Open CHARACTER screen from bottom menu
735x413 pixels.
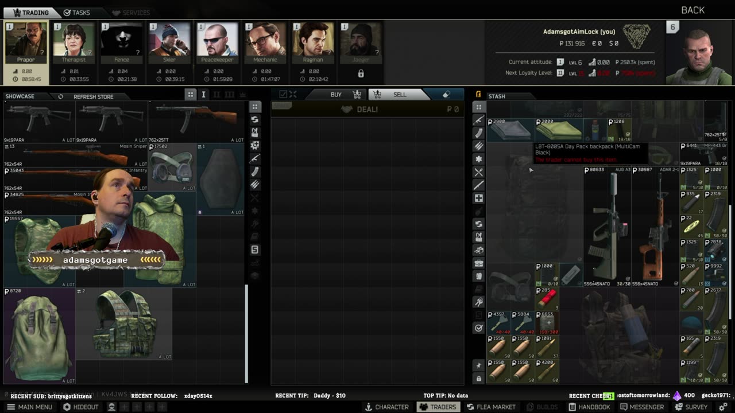[x=387, y=407]
